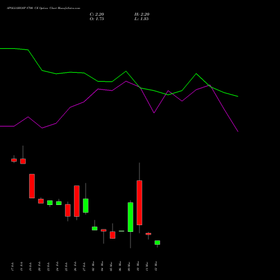
Task: Click the '27 Feb' date label
Action: [x=84, y=267]
